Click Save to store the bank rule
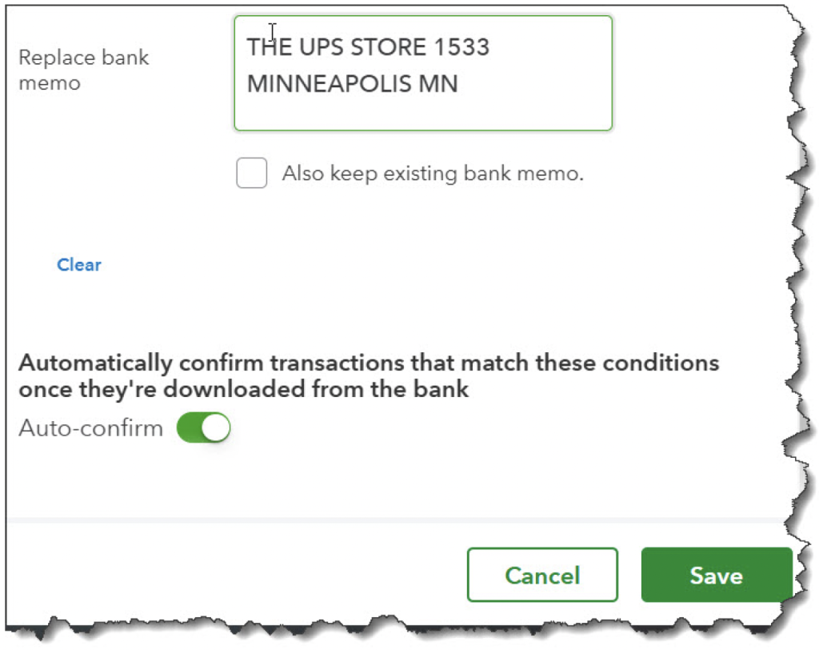 [x=716, y=575]
